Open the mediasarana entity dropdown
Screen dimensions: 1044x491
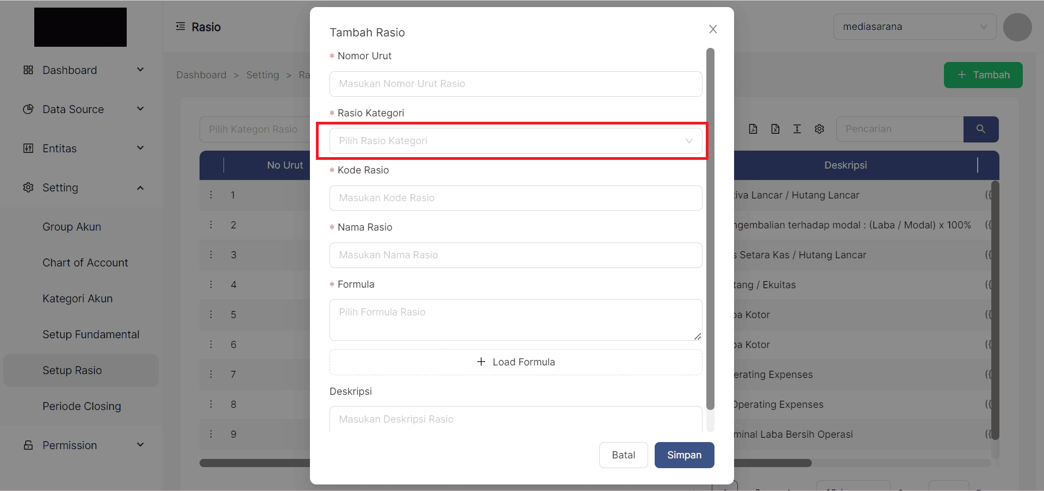point(915,27)
